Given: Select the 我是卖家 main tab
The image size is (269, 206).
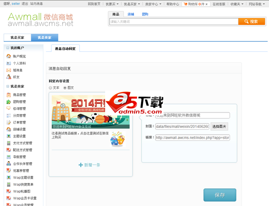Looking at the screenshot, I should click(x=45, y=37).
